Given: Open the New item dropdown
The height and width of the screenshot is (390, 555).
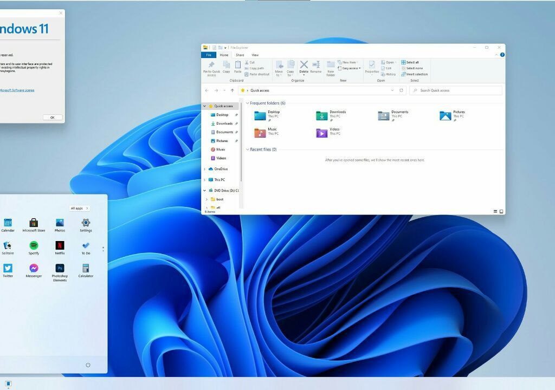Looking at the screenshot, I should click(x=347, y=62).
